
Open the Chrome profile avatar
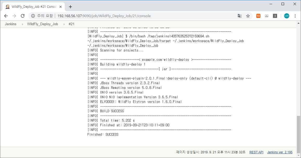point(287,16)
